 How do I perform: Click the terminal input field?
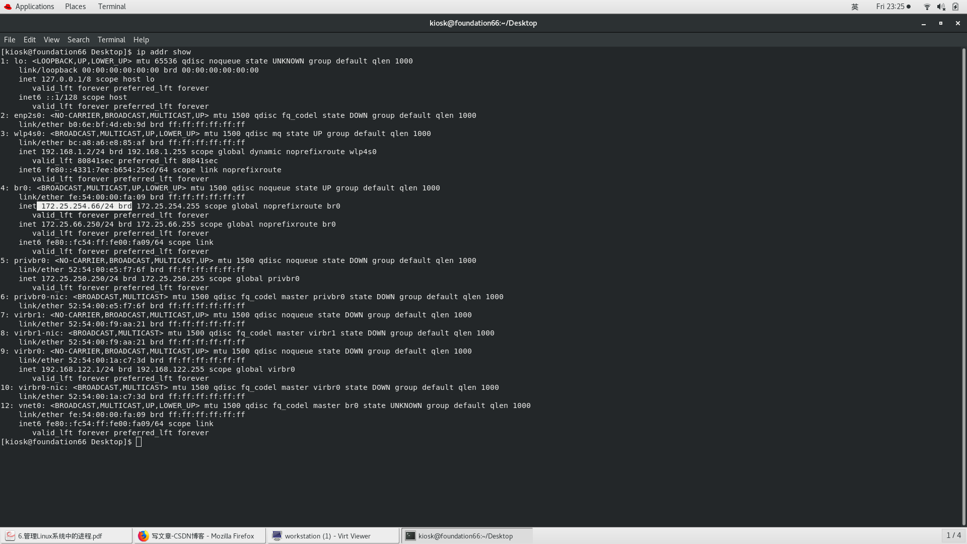click(140, 442)
